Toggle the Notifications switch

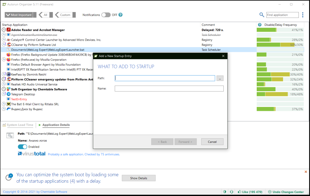coord(106,15)
